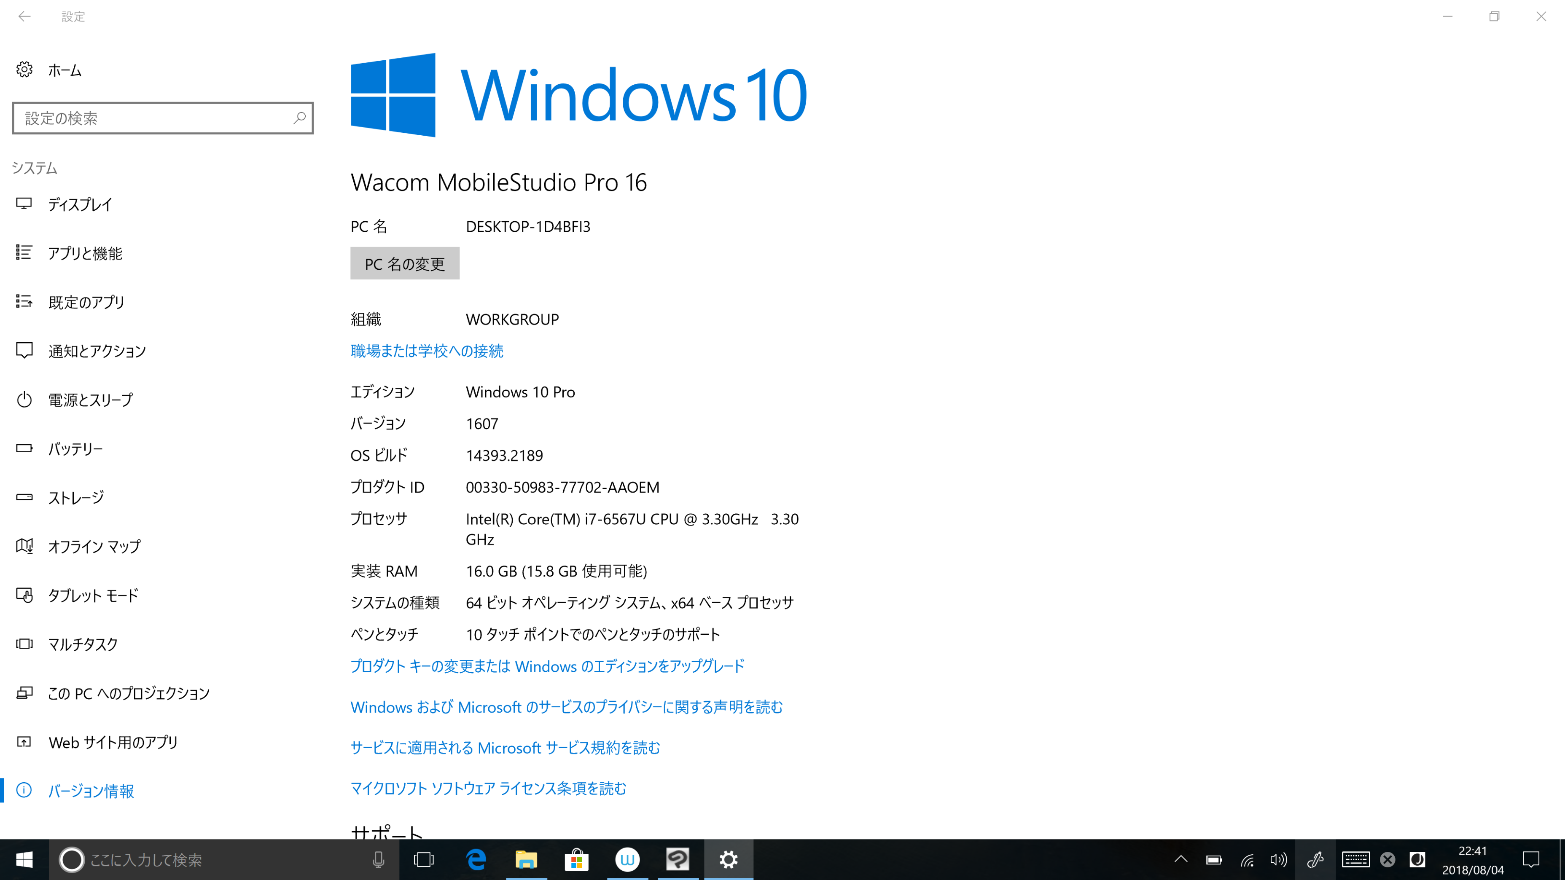Click the ここに入力して検索 taskbar box
The width and height of the screenshot is (1565, 880).
pos(223,859)
